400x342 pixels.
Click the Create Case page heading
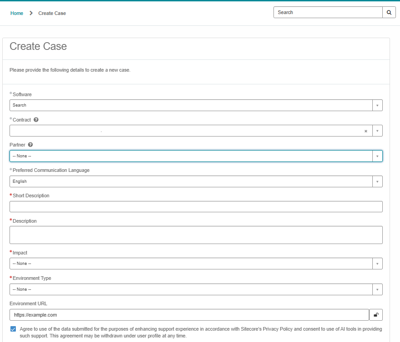tap(38, 46)
